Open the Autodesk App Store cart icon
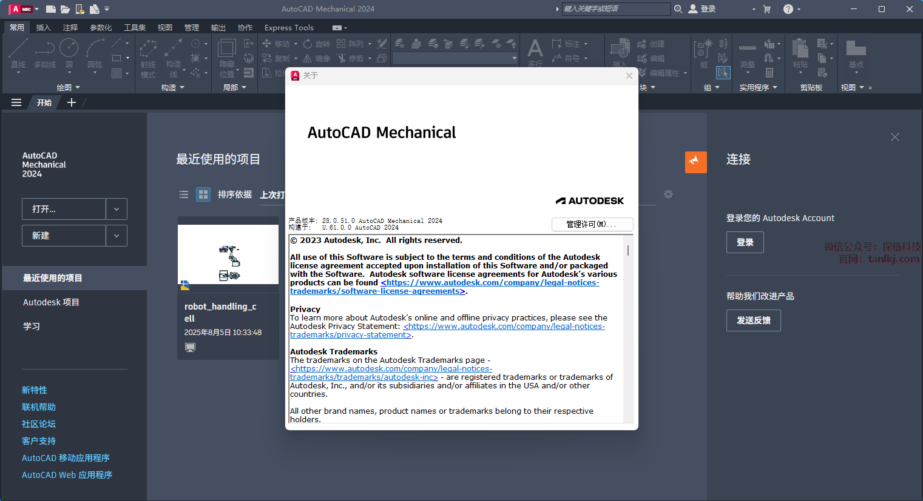The width and height of the screenshot is (923, 501). click(766, 9)
